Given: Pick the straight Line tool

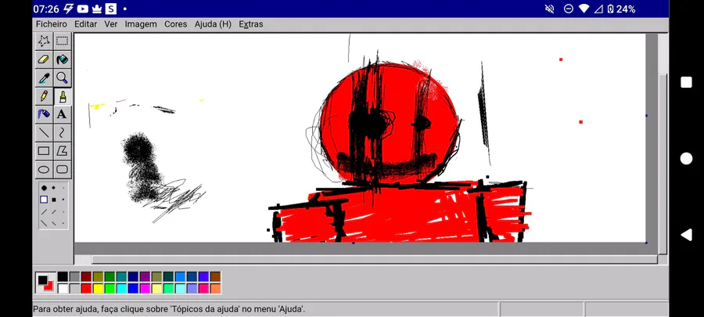Looking at the screenshot, I should [x=44, y=132].
